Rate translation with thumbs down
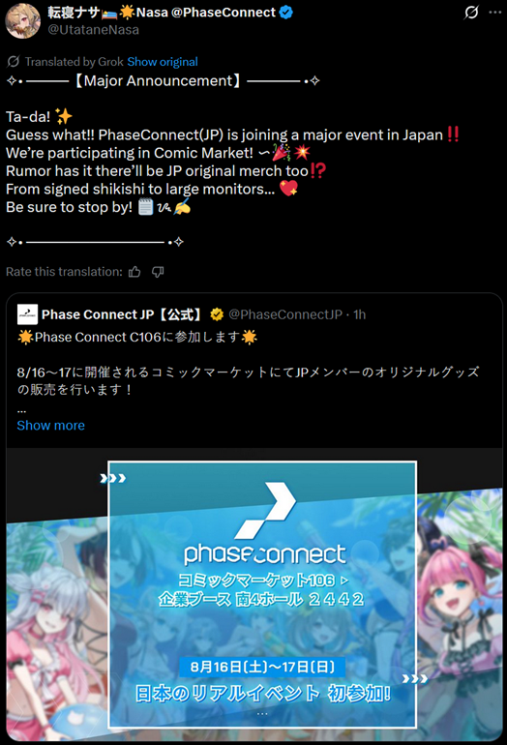The image size is (507, 745). pyautogui.click(x=158, y=272)
